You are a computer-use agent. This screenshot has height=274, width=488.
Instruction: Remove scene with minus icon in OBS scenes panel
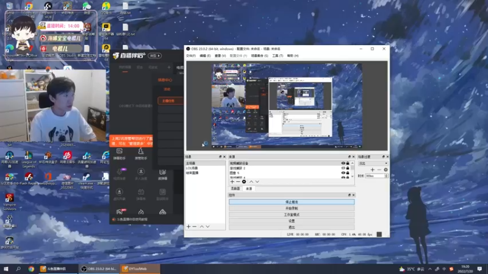click(x=195, y=227)
